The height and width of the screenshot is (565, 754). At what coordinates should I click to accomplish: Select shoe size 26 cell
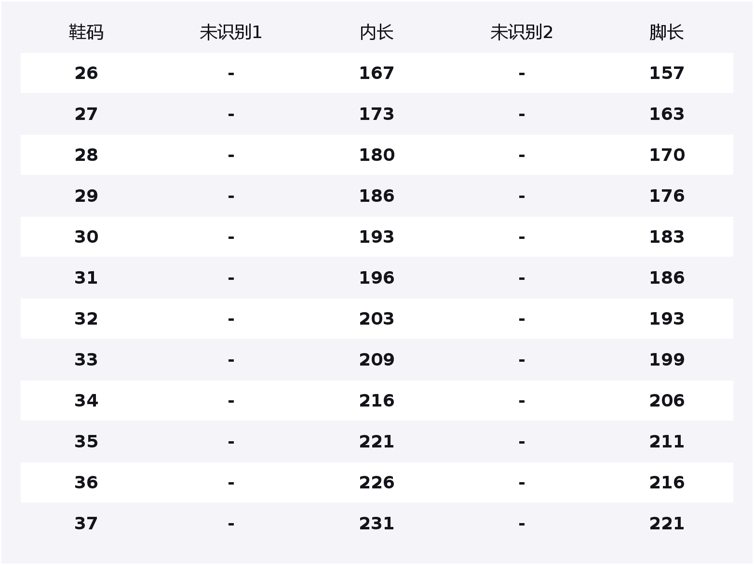pos(86,73)
